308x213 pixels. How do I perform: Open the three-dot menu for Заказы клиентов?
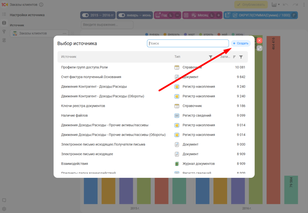[64, 33]
